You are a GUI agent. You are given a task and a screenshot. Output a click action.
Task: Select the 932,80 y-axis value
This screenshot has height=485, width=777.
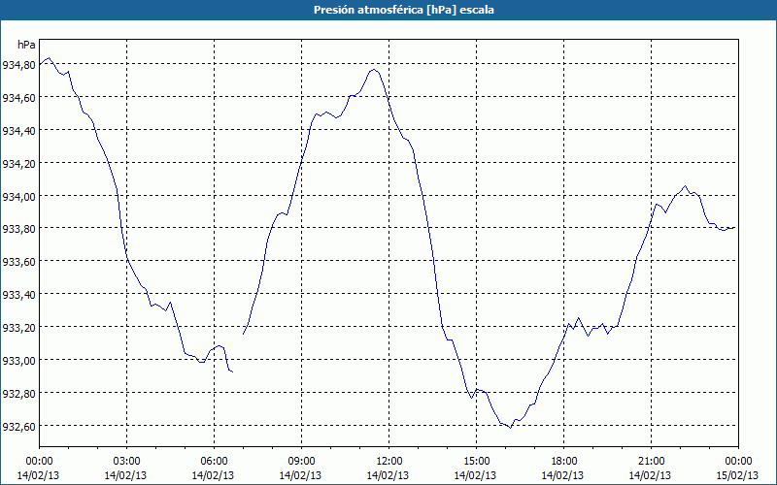click(18, 393)
